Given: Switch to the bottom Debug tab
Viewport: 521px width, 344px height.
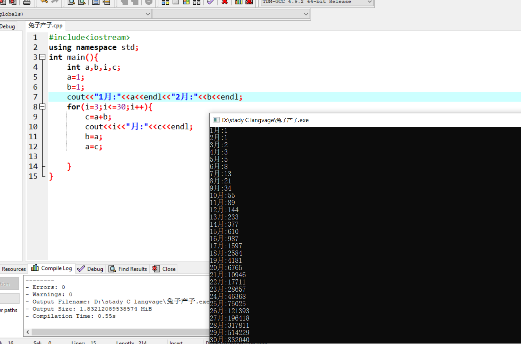Looking at the screenshot, I should [90, 269].
